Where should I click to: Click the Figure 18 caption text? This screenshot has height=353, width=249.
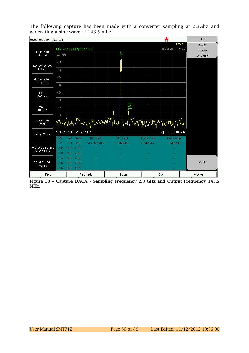pyautogui.click(x=124, y=183)
